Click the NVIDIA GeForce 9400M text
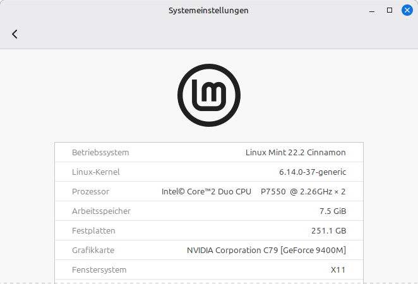418x284 pixels. tap(266, 250)
